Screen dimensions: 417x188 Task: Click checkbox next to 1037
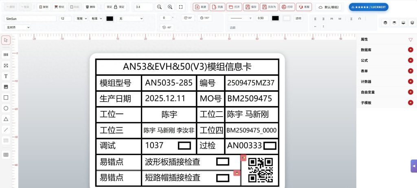184,146
